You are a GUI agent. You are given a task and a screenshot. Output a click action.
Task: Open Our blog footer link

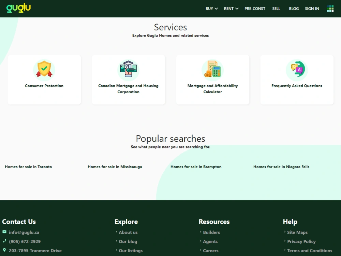tap(128, 241)
